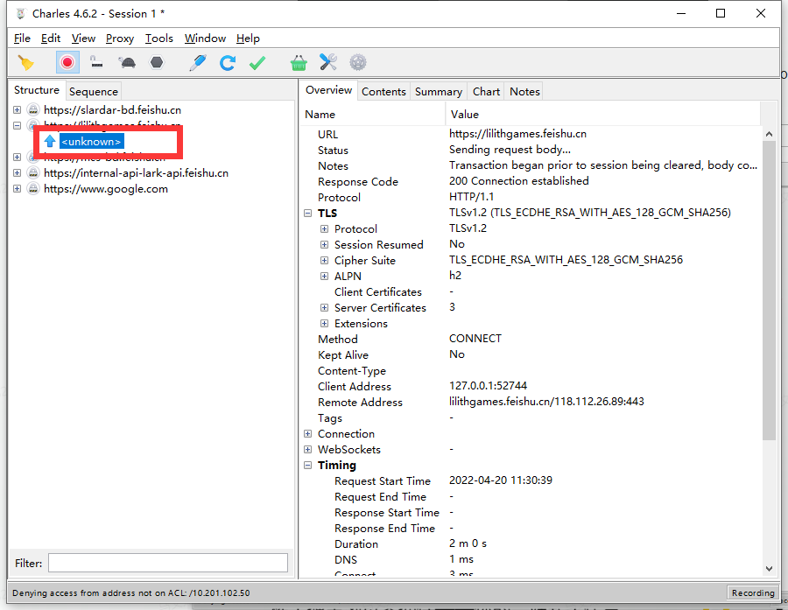Collapse the lilithgames.feishu.cn host node
The height and width of the screenshot is (610, 788).
pyautogui.click(x=18, y=125)
